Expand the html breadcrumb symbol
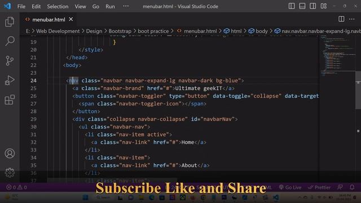The height and width of the screenshot is (203, 361). pyautogui.click(x=236, y=31)
